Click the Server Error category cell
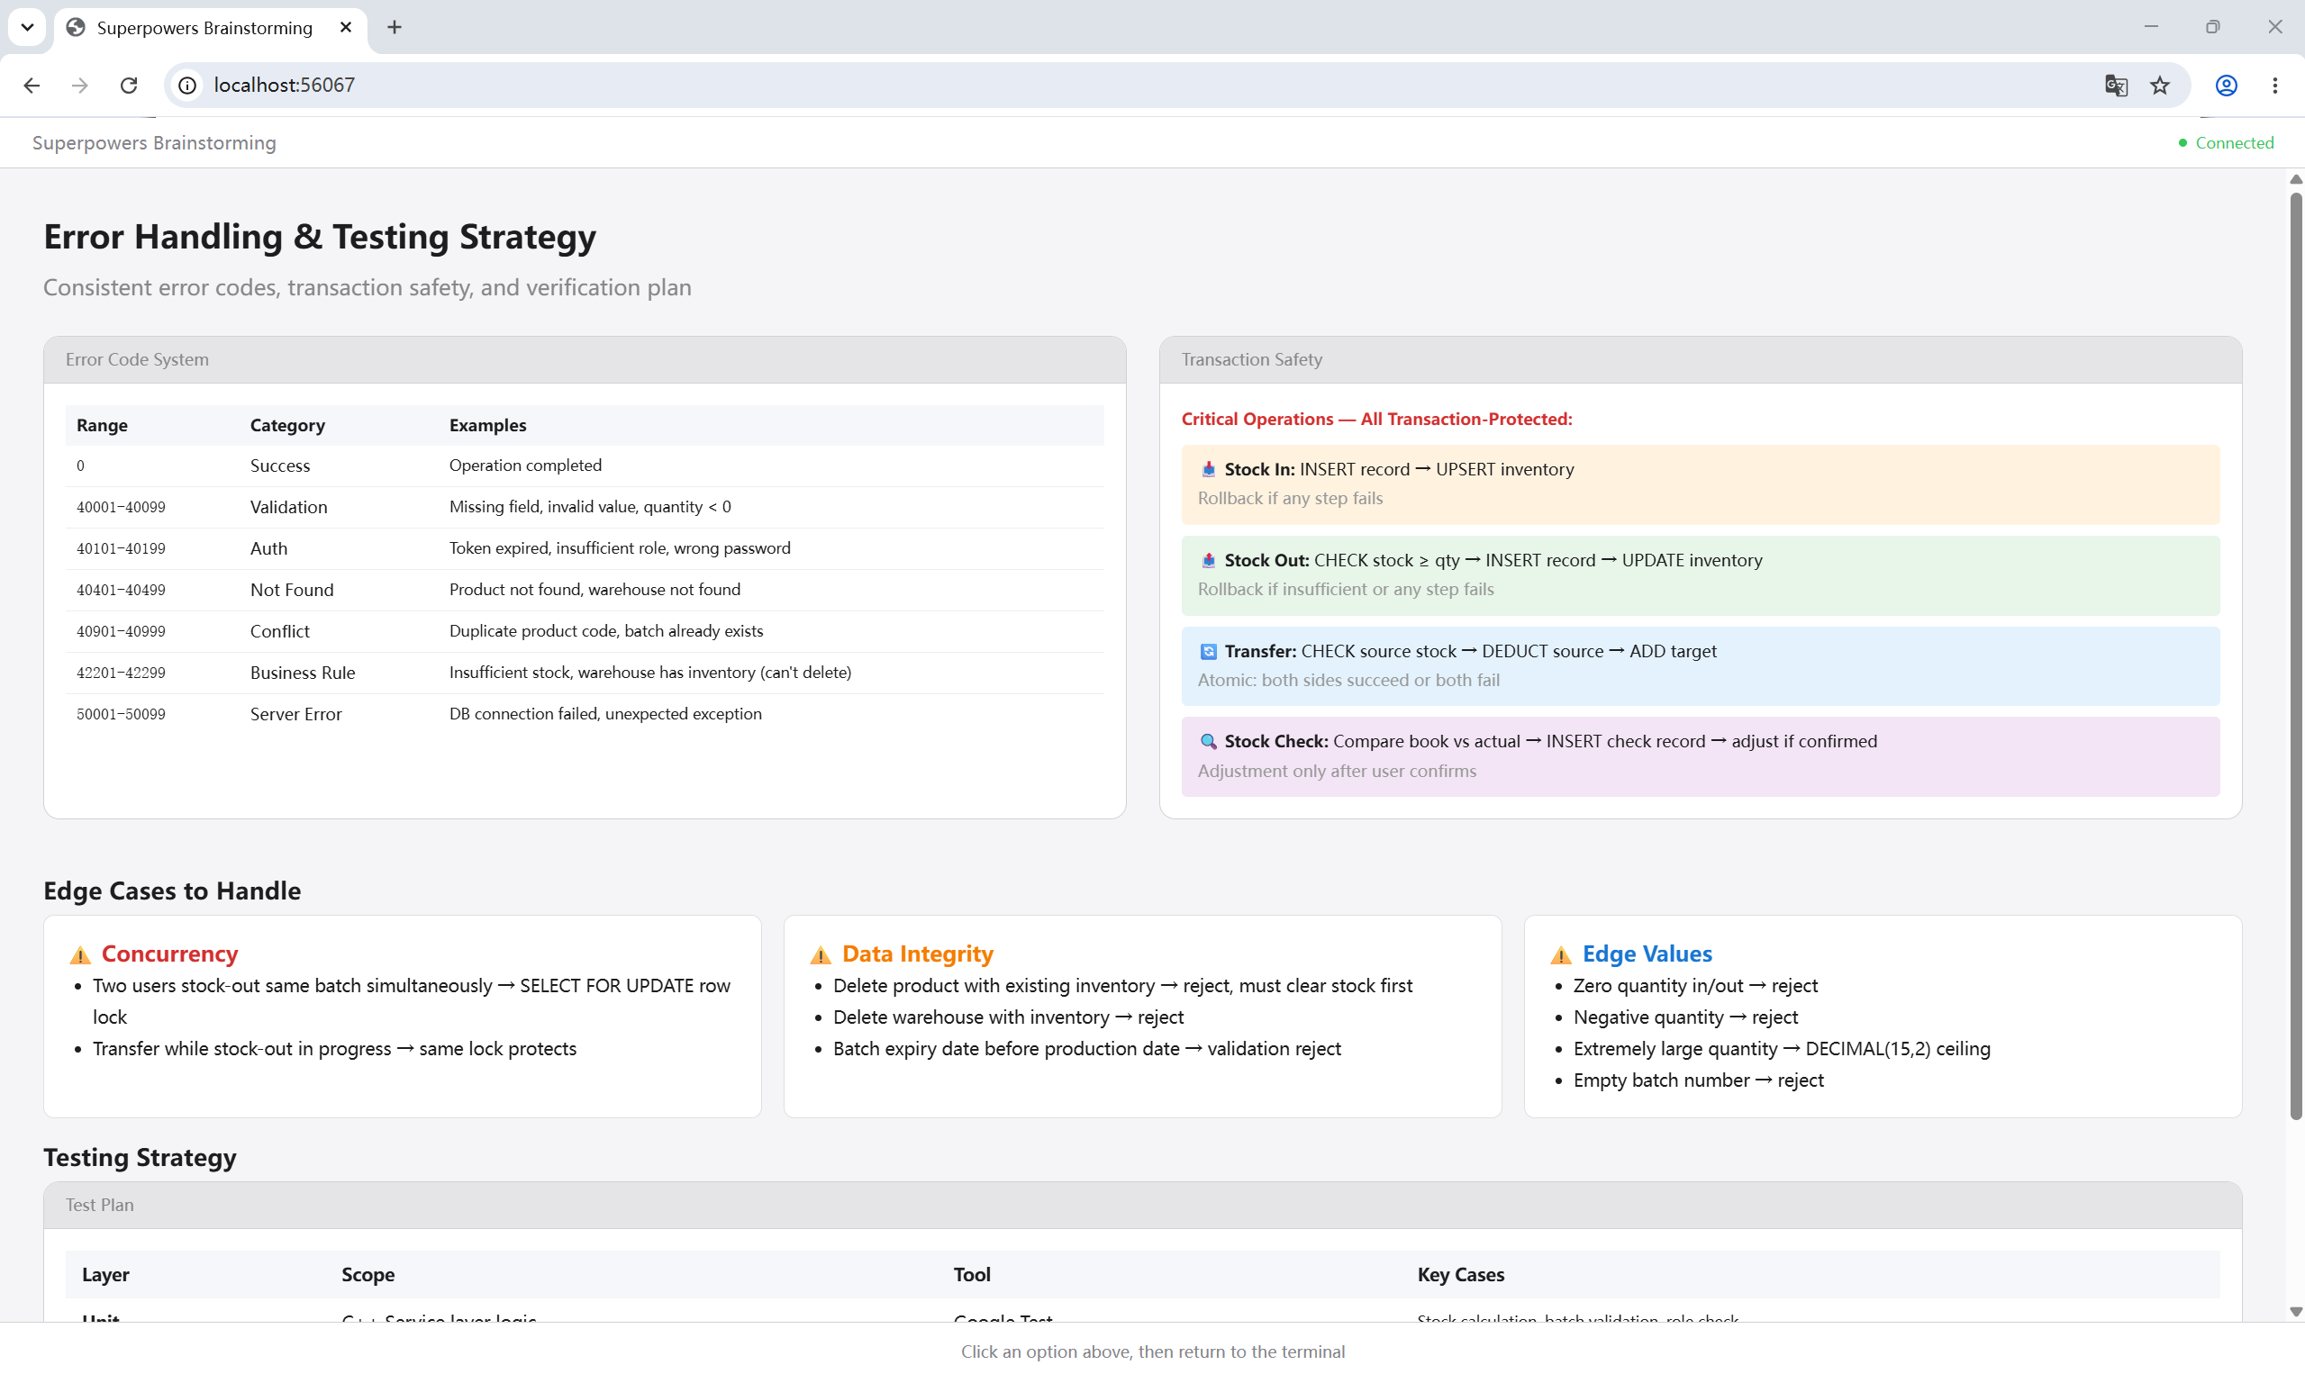Image resolution: width=2305 pixels, height=1374 pixels. [295, 715]
